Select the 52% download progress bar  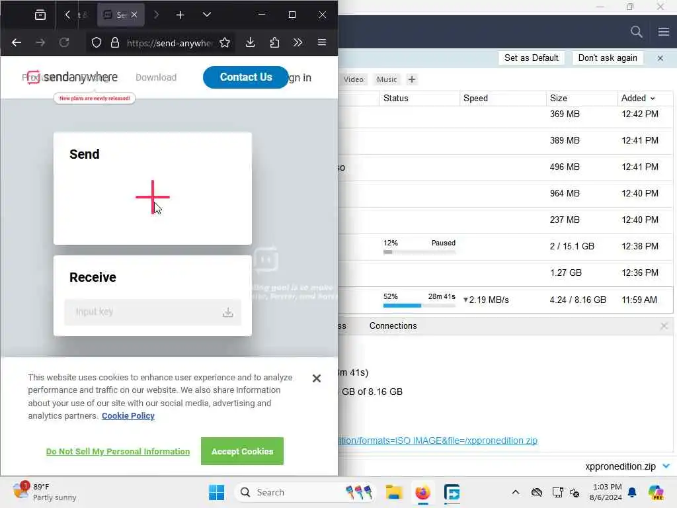tap(419, 306)
